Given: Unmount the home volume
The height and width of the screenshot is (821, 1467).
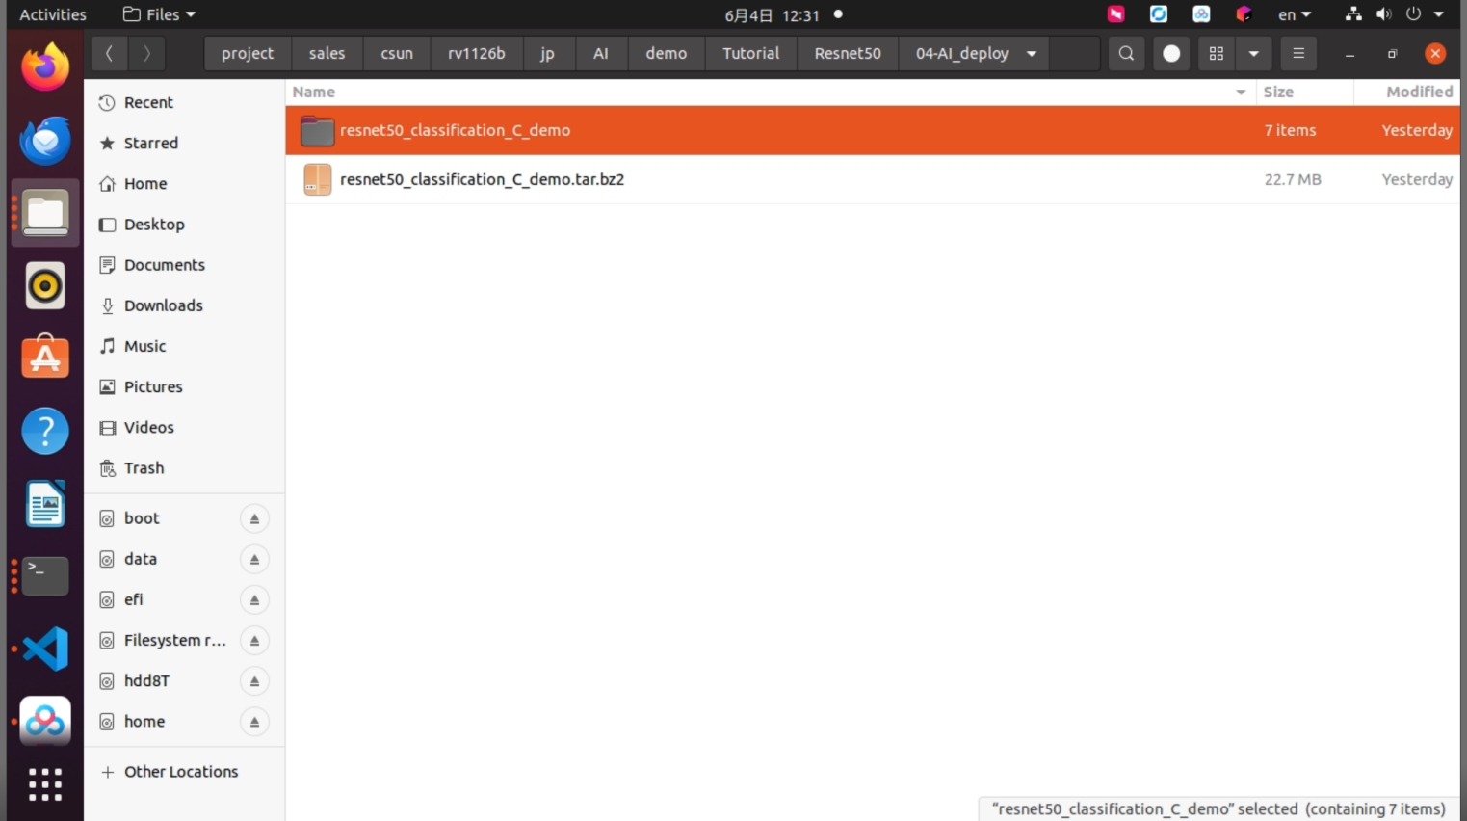Looking at the screenshot, I should tap(254, 722).
